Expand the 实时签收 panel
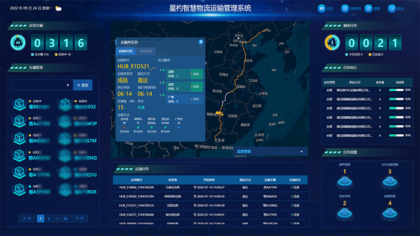Viewport: 420px width, 236px height. (302, 152)
